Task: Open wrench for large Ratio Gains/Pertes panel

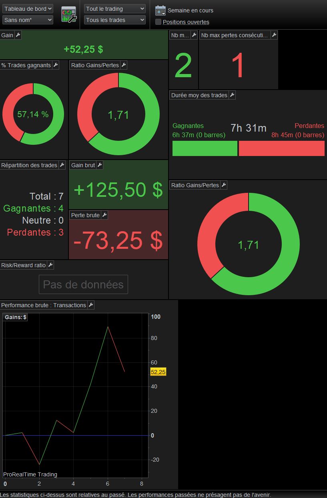Action: 224,185
